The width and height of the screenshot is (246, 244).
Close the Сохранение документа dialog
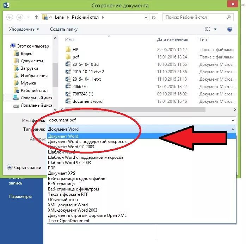233,4
